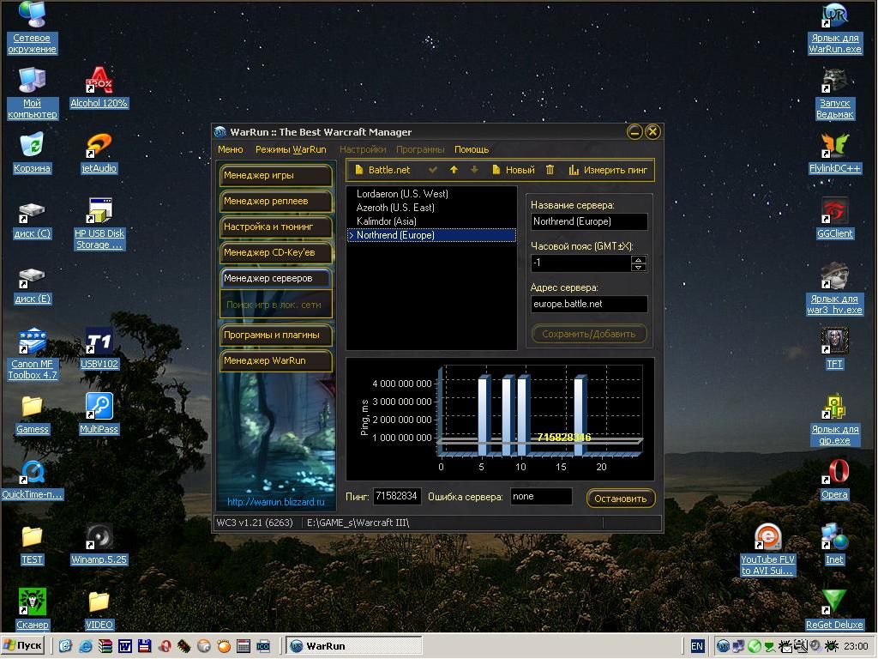Viewport: 878px width, 659px height.
Task: Click the Часовой пояс value field
Action: click(x=580, y=263)
